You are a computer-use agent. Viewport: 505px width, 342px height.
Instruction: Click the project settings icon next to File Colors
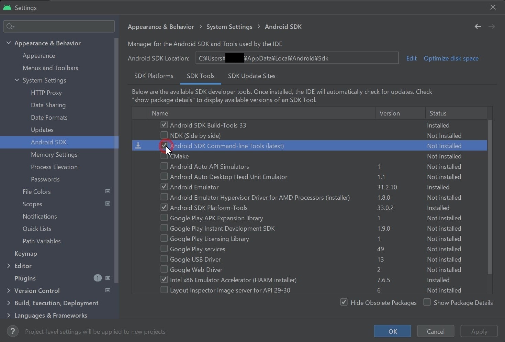coord(108,191)
